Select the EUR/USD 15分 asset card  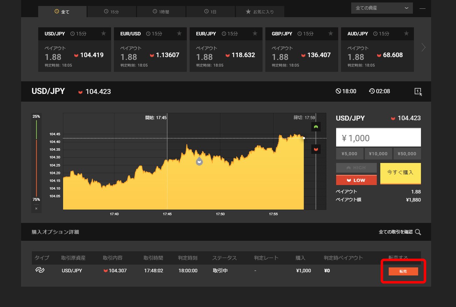click(150, 49)
